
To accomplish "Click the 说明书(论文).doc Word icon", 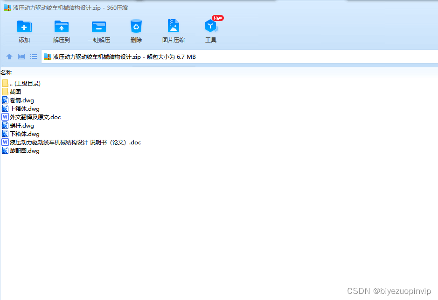I will [x=5, y=142].
